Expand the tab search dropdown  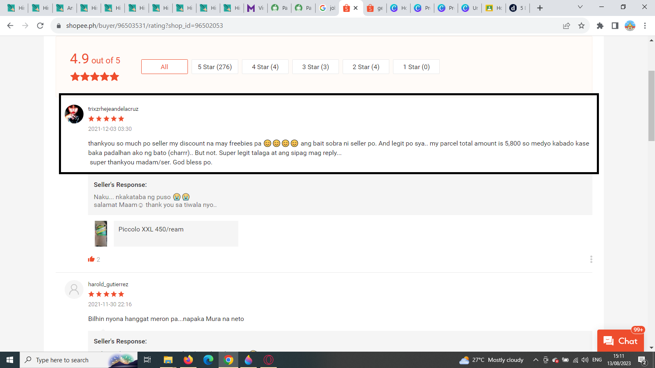click(x=580, y=7)
